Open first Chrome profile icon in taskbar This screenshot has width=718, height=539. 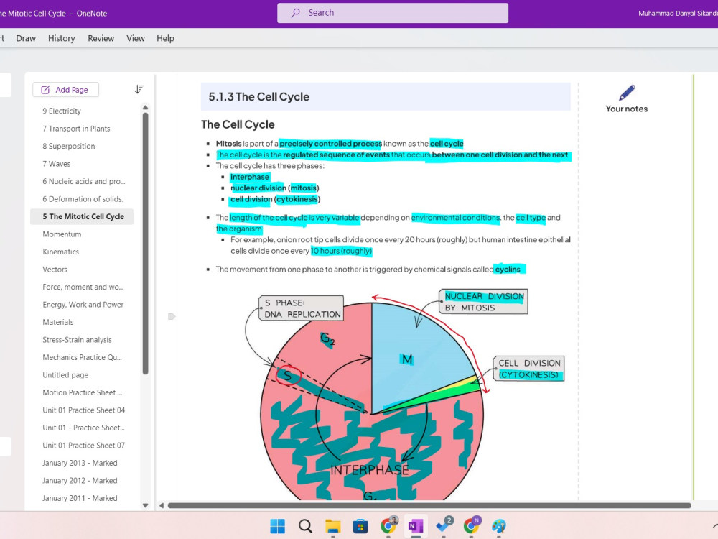pyautogui.click(x=388, y=525)
